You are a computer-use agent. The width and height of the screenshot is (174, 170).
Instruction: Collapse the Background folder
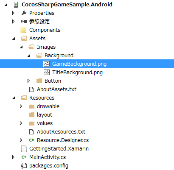[x=29, y=56]
